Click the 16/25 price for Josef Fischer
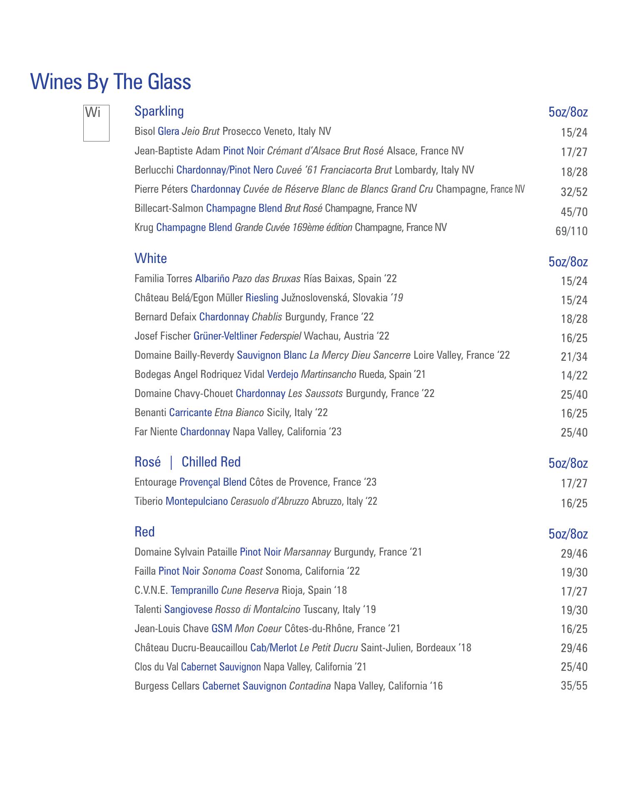618x799 pixels. pos(574,338)
